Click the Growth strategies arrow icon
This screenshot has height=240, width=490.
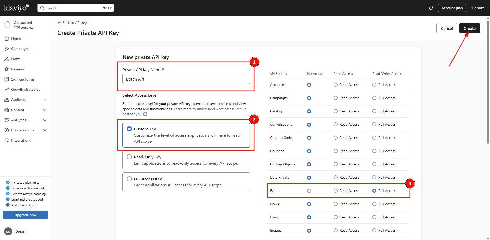point(7,89)
